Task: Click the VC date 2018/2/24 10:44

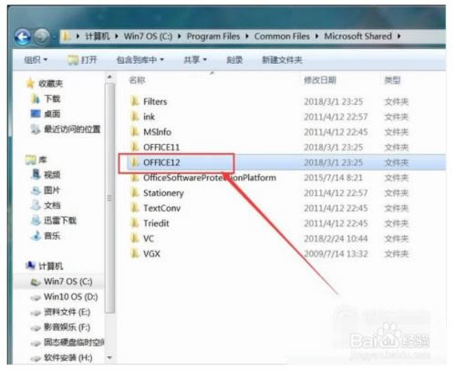Action: click(x=336, y=238)
